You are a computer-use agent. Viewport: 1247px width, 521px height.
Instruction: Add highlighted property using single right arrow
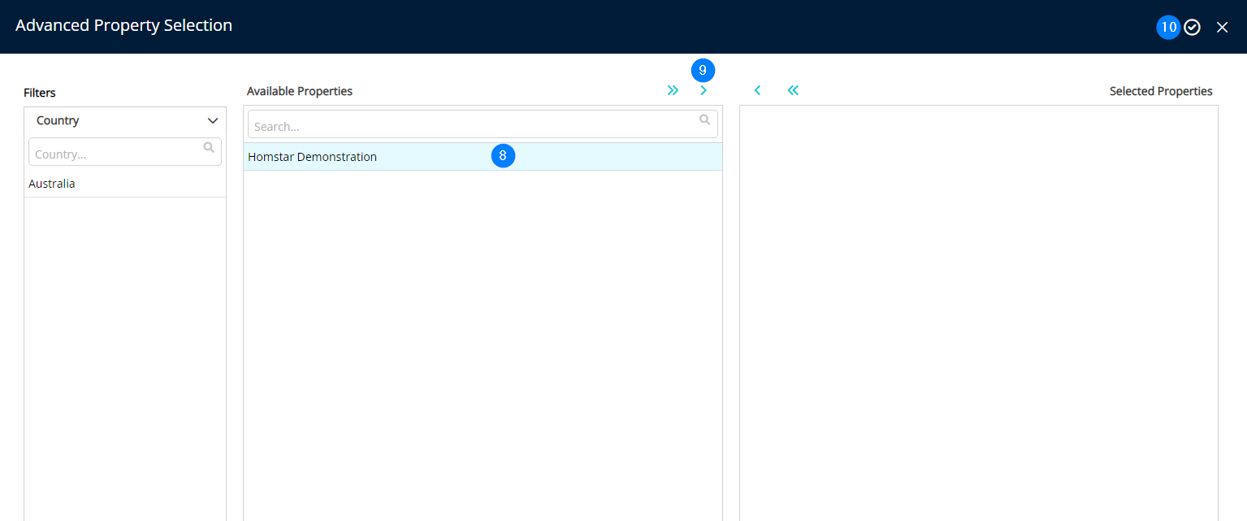pyautogui.click(x=704, y=90)
